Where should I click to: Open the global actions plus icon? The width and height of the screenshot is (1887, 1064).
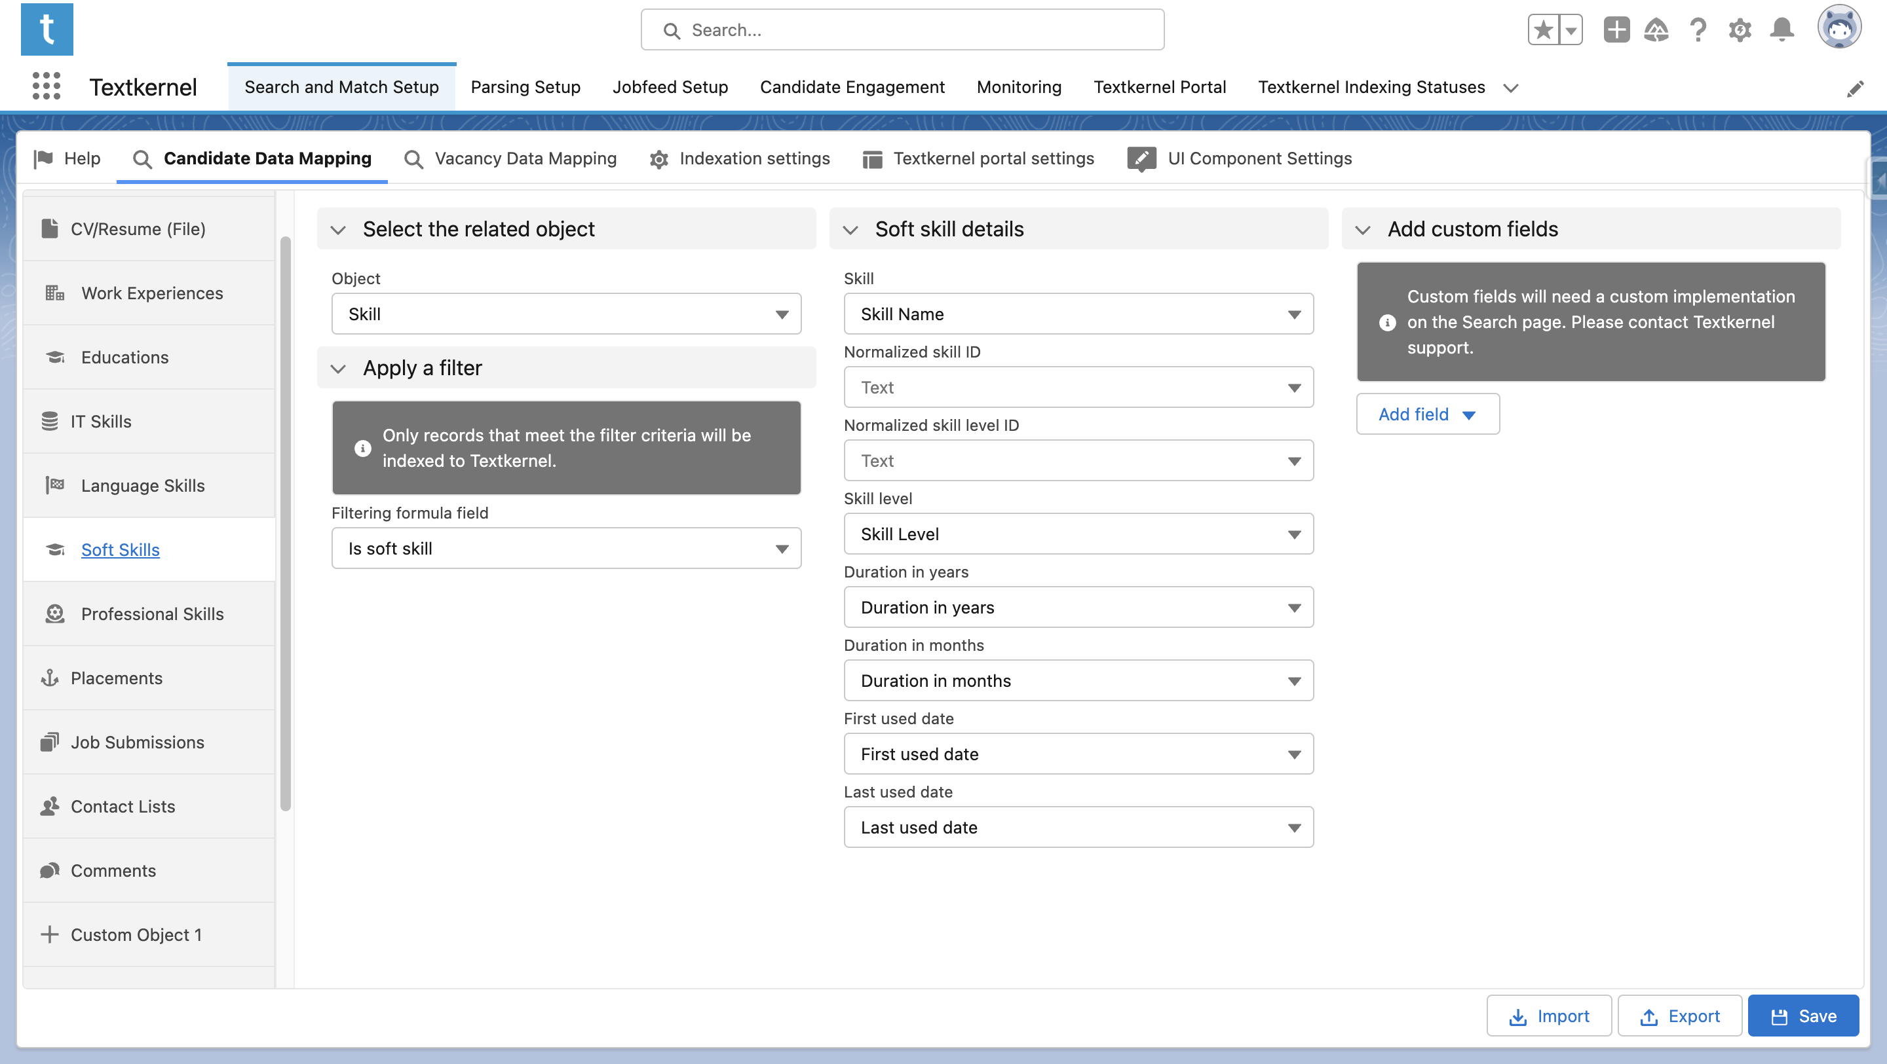pos(1616,30)
